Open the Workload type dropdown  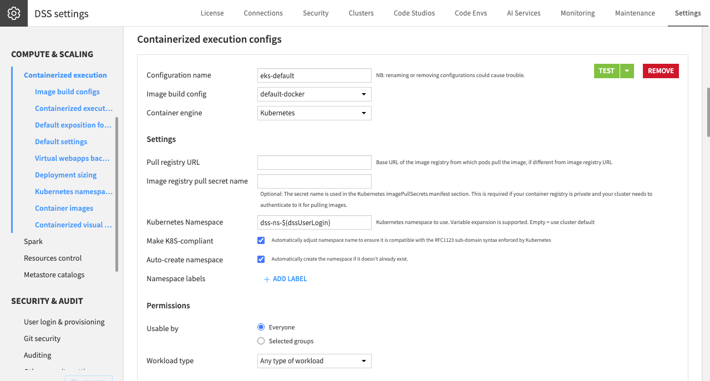315,361
